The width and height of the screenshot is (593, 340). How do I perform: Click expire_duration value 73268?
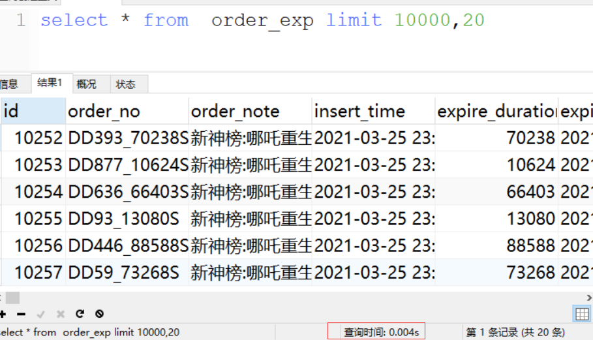tap(496, 272)
